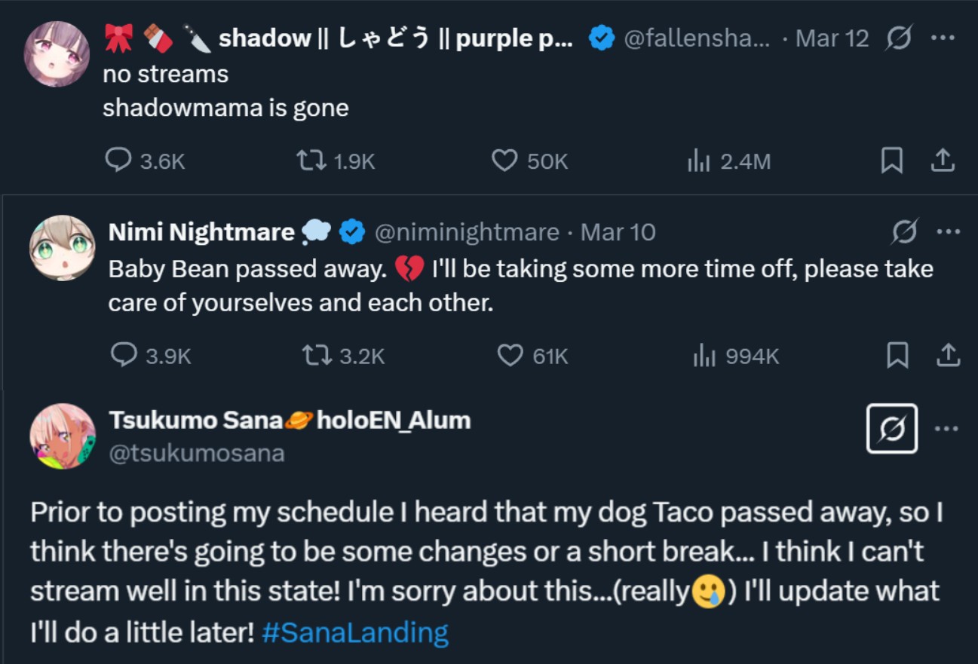Bookmark Nimi Nightmare's tweet

[897, 355]
